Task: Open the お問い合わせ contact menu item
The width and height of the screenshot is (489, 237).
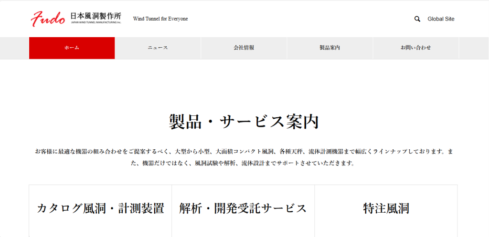Action: 415,48
